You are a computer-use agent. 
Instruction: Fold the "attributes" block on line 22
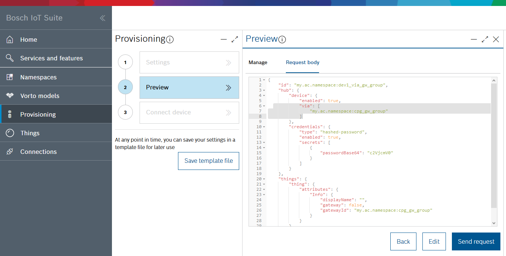(x=264, y=190)
